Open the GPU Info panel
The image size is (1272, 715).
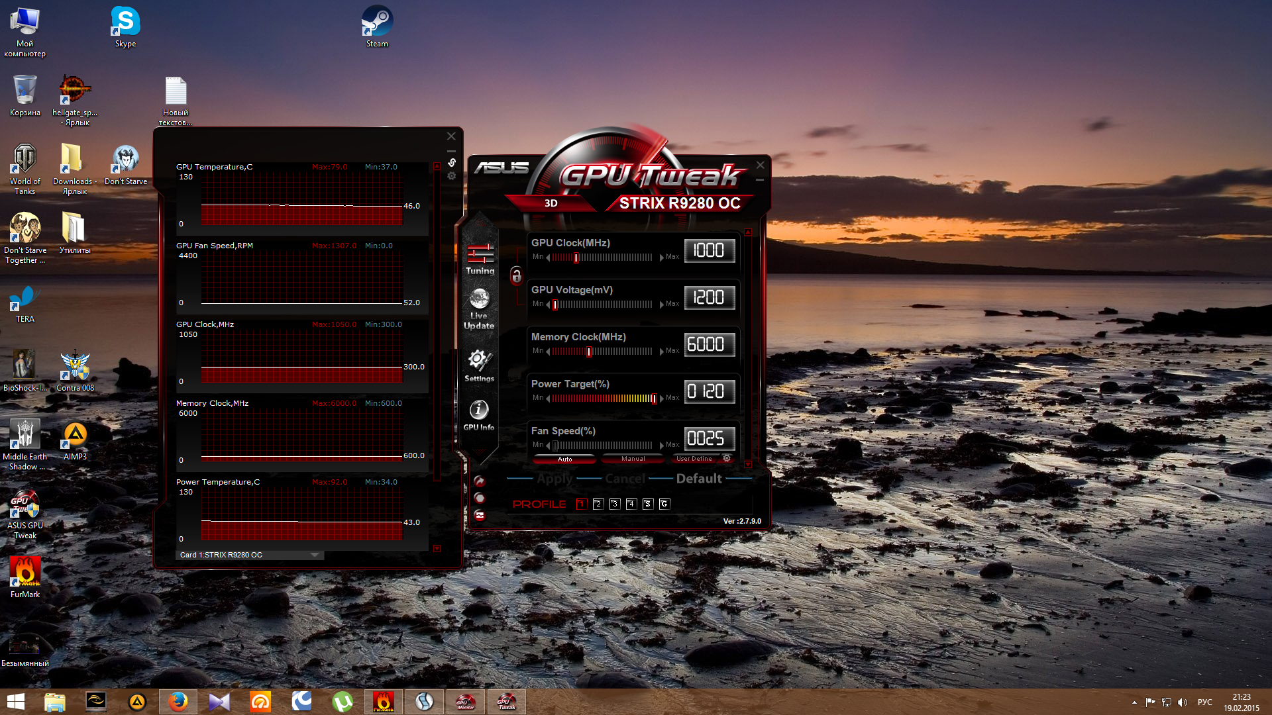pos(479,415)
